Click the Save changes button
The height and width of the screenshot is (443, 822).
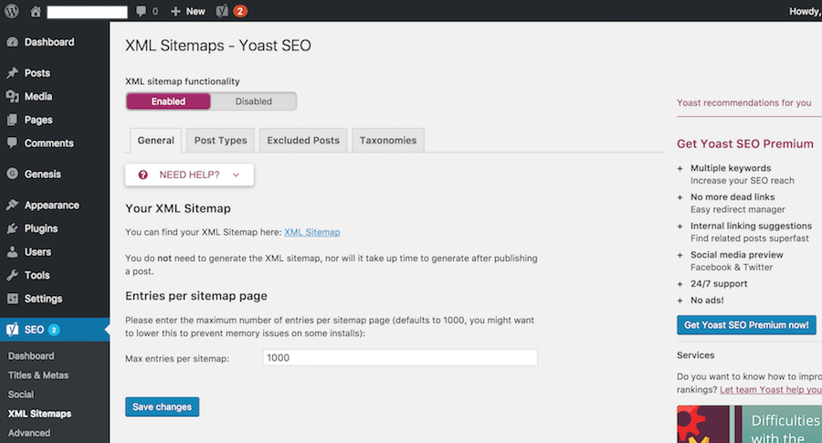[162, 406]
